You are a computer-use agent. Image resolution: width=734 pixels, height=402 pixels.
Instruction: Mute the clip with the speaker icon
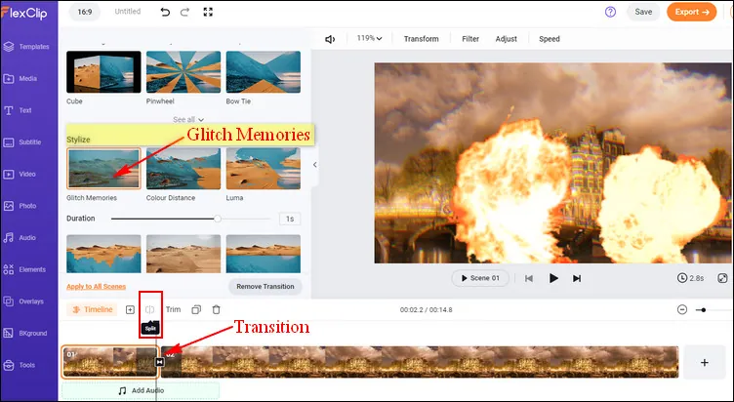pos(330,39)
